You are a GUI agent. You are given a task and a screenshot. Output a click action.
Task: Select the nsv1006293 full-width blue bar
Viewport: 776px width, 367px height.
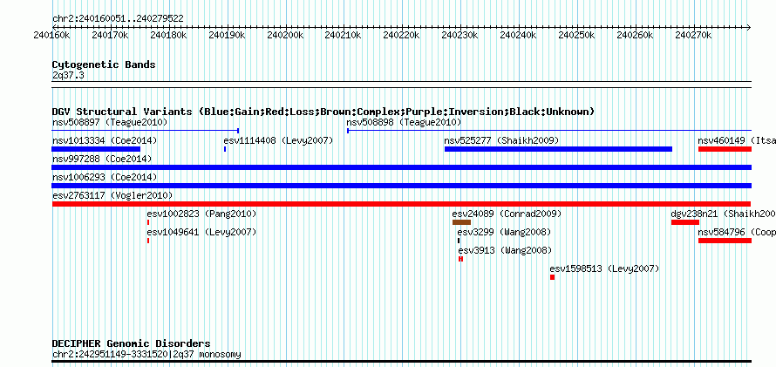tap(402, 186)
